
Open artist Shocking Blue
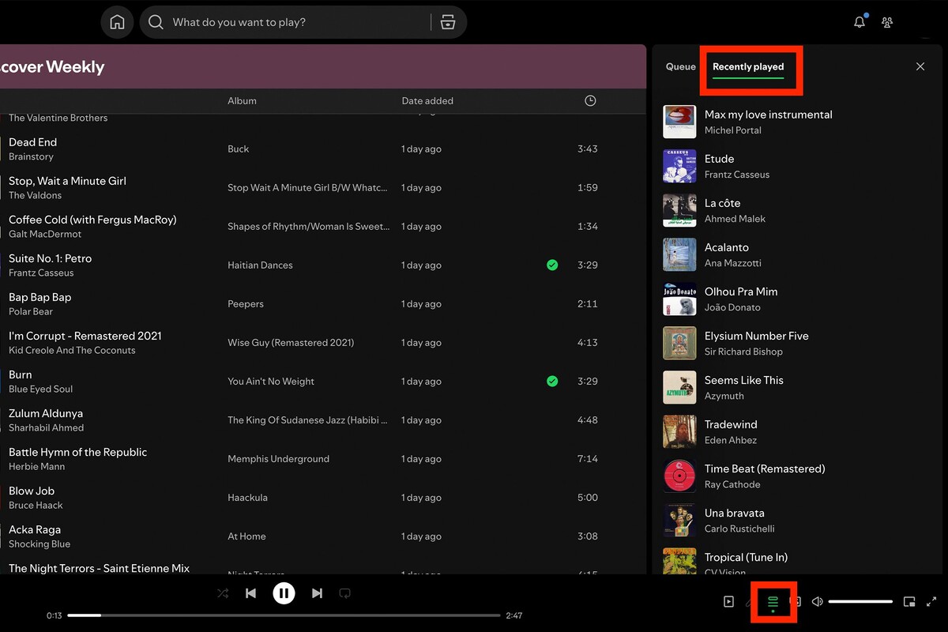(39, 544)
